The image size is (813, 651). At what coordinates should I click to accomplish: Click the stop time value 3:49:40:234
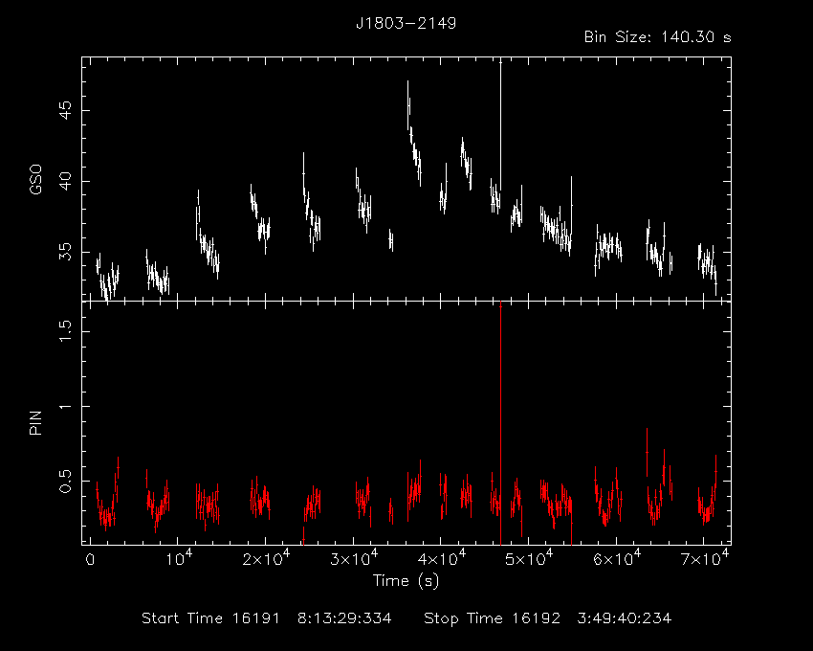(625, 618)
